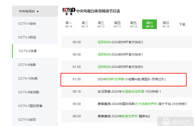
Task: Open the 射箭世界杯 link
Action: click(x=130, y=116)
